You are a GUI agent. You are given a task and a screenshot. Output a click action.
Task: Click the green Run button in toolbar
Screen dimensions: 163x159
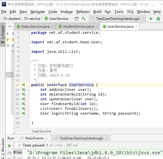click(x=151, y=19)
